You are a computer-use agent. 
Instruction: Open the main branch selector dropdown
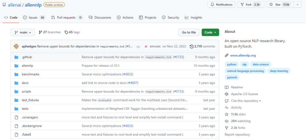(x=23, y=32)
